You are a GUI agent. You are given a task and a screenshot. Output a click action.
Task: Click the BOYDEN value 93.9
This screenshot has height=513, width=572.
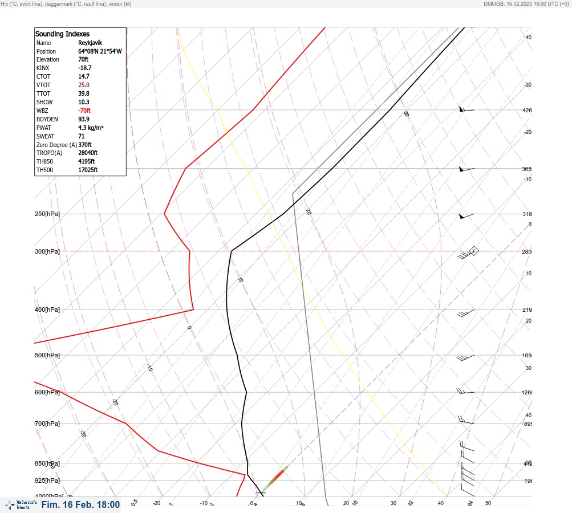(83, 119)
